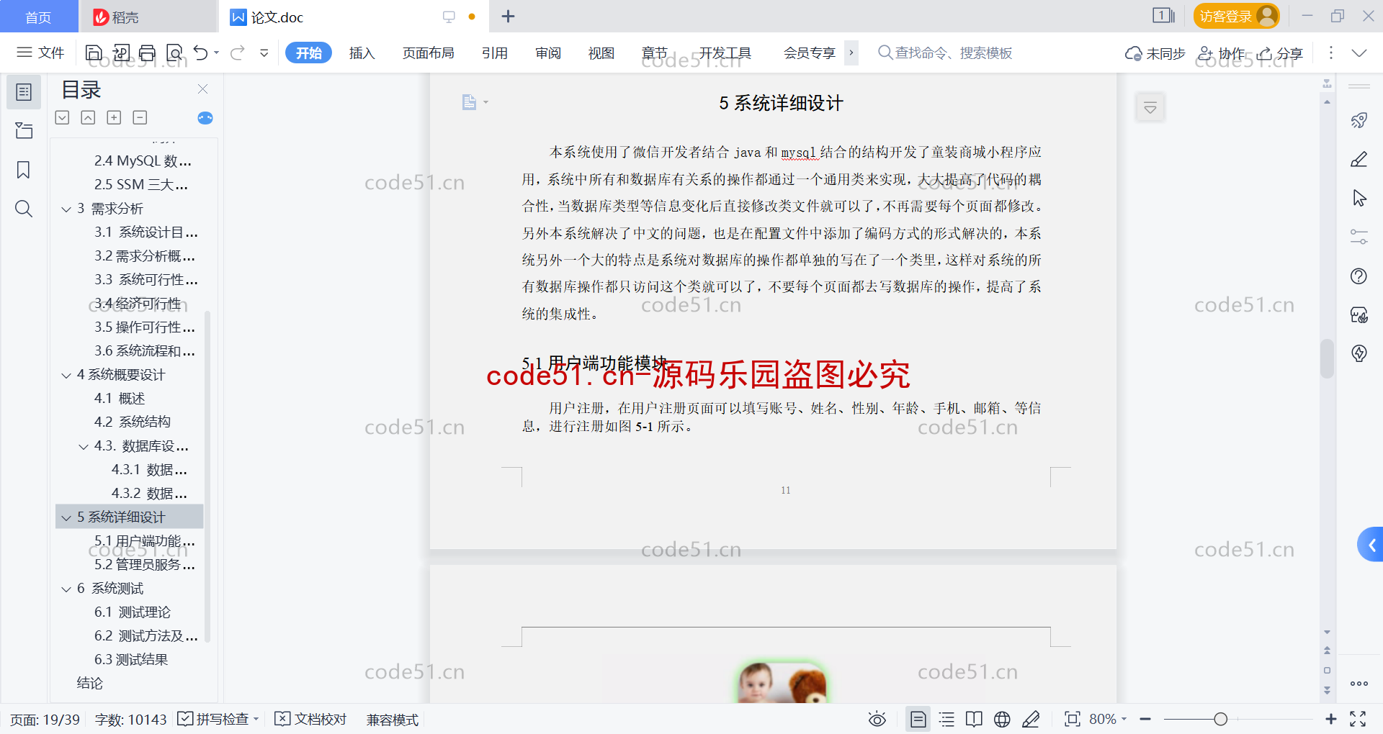Switch to outline view icon in status bar
Screen dimensions: 1383x734
pyautogui.click(x=946, y=719)
